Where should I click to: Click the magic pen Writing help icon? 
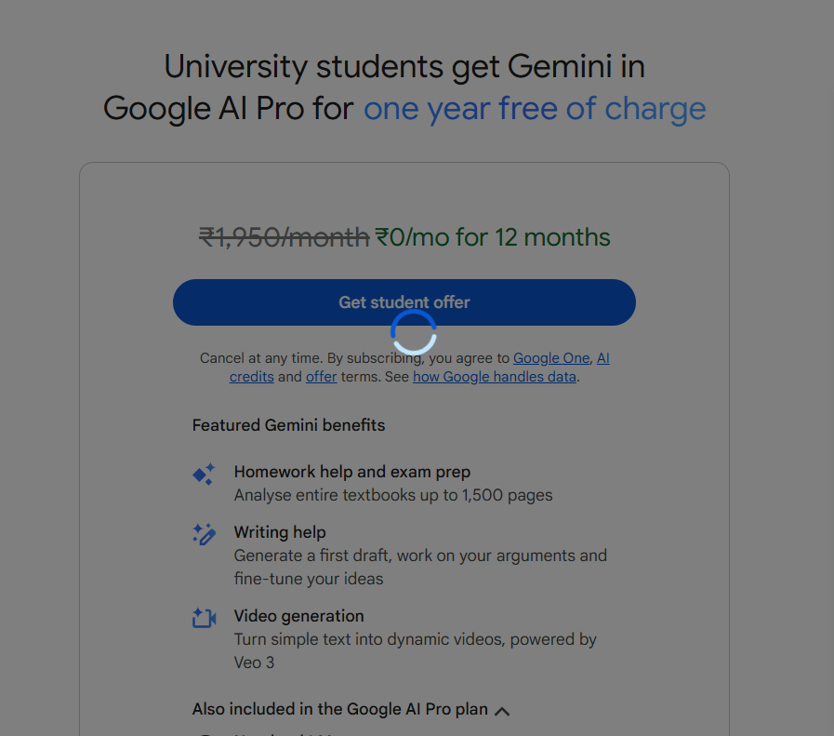(x=205, y=534)
